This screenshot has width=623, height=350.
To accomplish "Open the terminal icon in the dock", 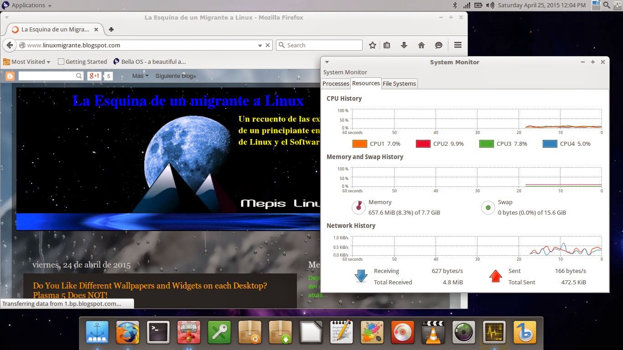I will pos(158,332).
